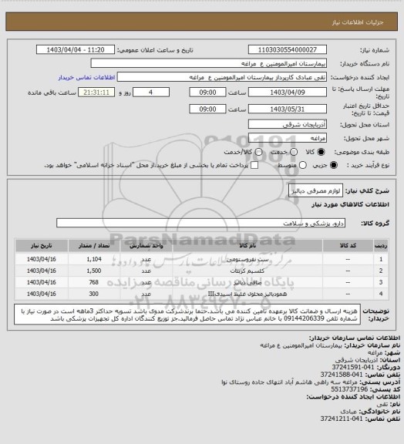Screen dimensions: 404x444
Task: Click the جزئیات اطلاعات نیاز header title
Action: (x=358, y=22)
